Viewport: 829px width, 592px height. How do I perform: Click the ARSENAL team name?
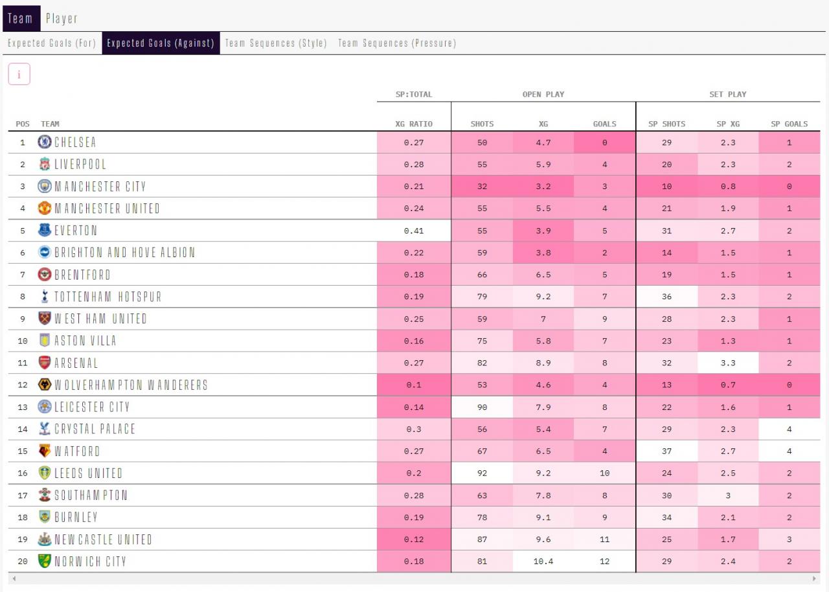[76, 362]
